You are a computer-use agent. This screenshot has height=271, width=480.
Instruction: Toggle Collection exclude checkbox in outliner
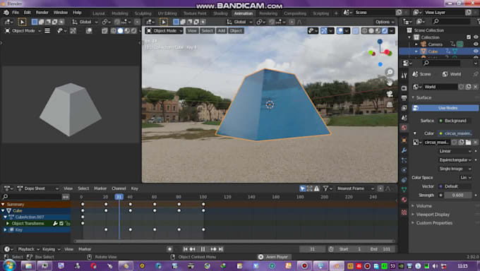click(x=469, y=37)
